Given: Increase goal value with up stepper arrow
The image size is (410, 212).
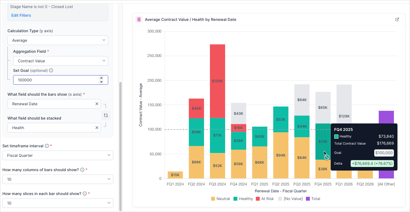Looking at the screenshot, I should pyautogui.click(x=101, y=78).
